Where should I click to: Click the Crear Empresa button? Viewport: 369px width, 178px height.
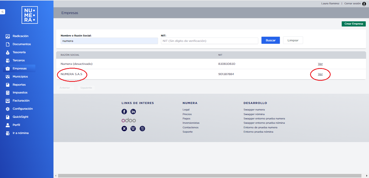[x=354, y=24]
